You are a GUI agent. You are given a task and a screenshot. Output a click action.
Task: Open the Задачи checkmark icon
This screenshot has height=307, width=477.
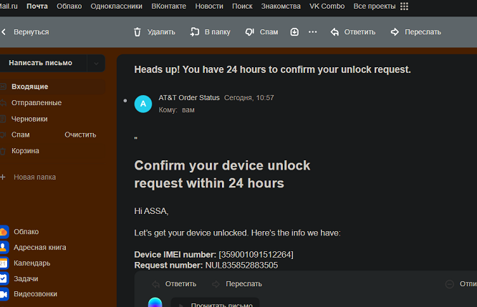[4, 278]
